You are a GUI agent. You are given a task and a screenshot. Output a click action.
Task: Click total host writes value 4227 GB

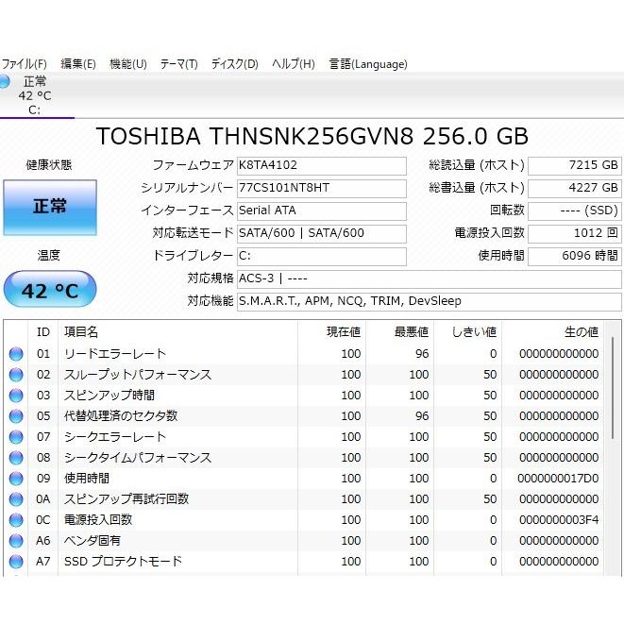click(574, 188)
